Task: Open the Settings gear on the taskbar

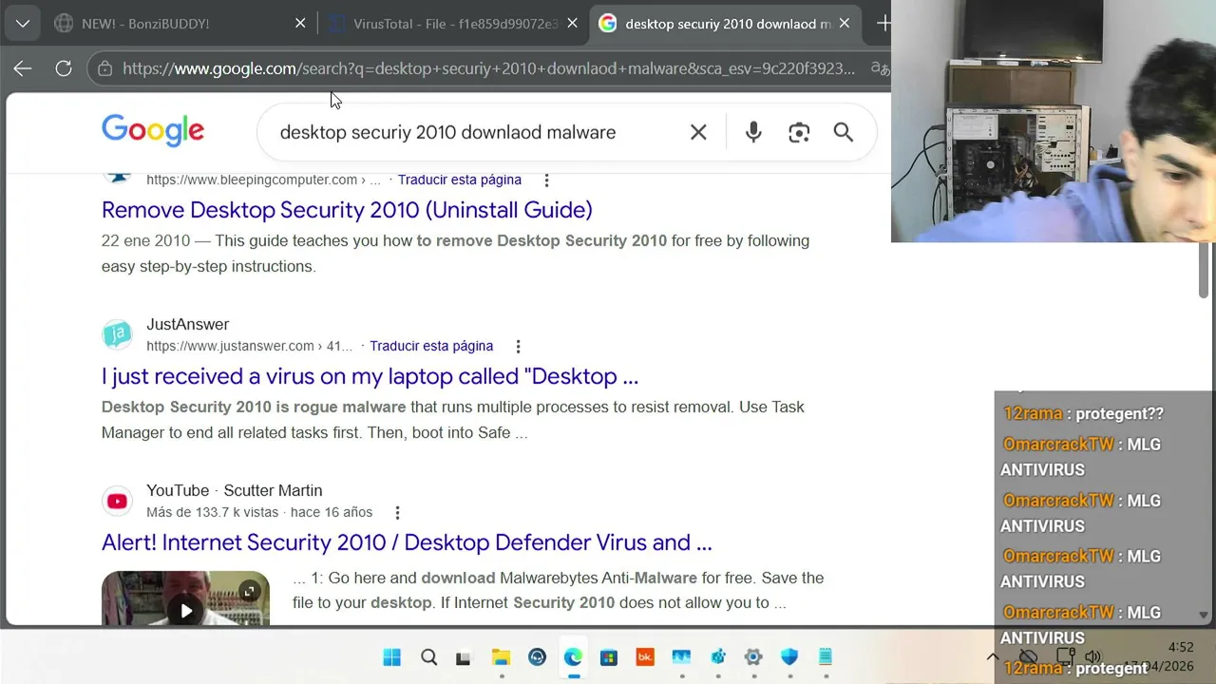Action: pos(753,657)
